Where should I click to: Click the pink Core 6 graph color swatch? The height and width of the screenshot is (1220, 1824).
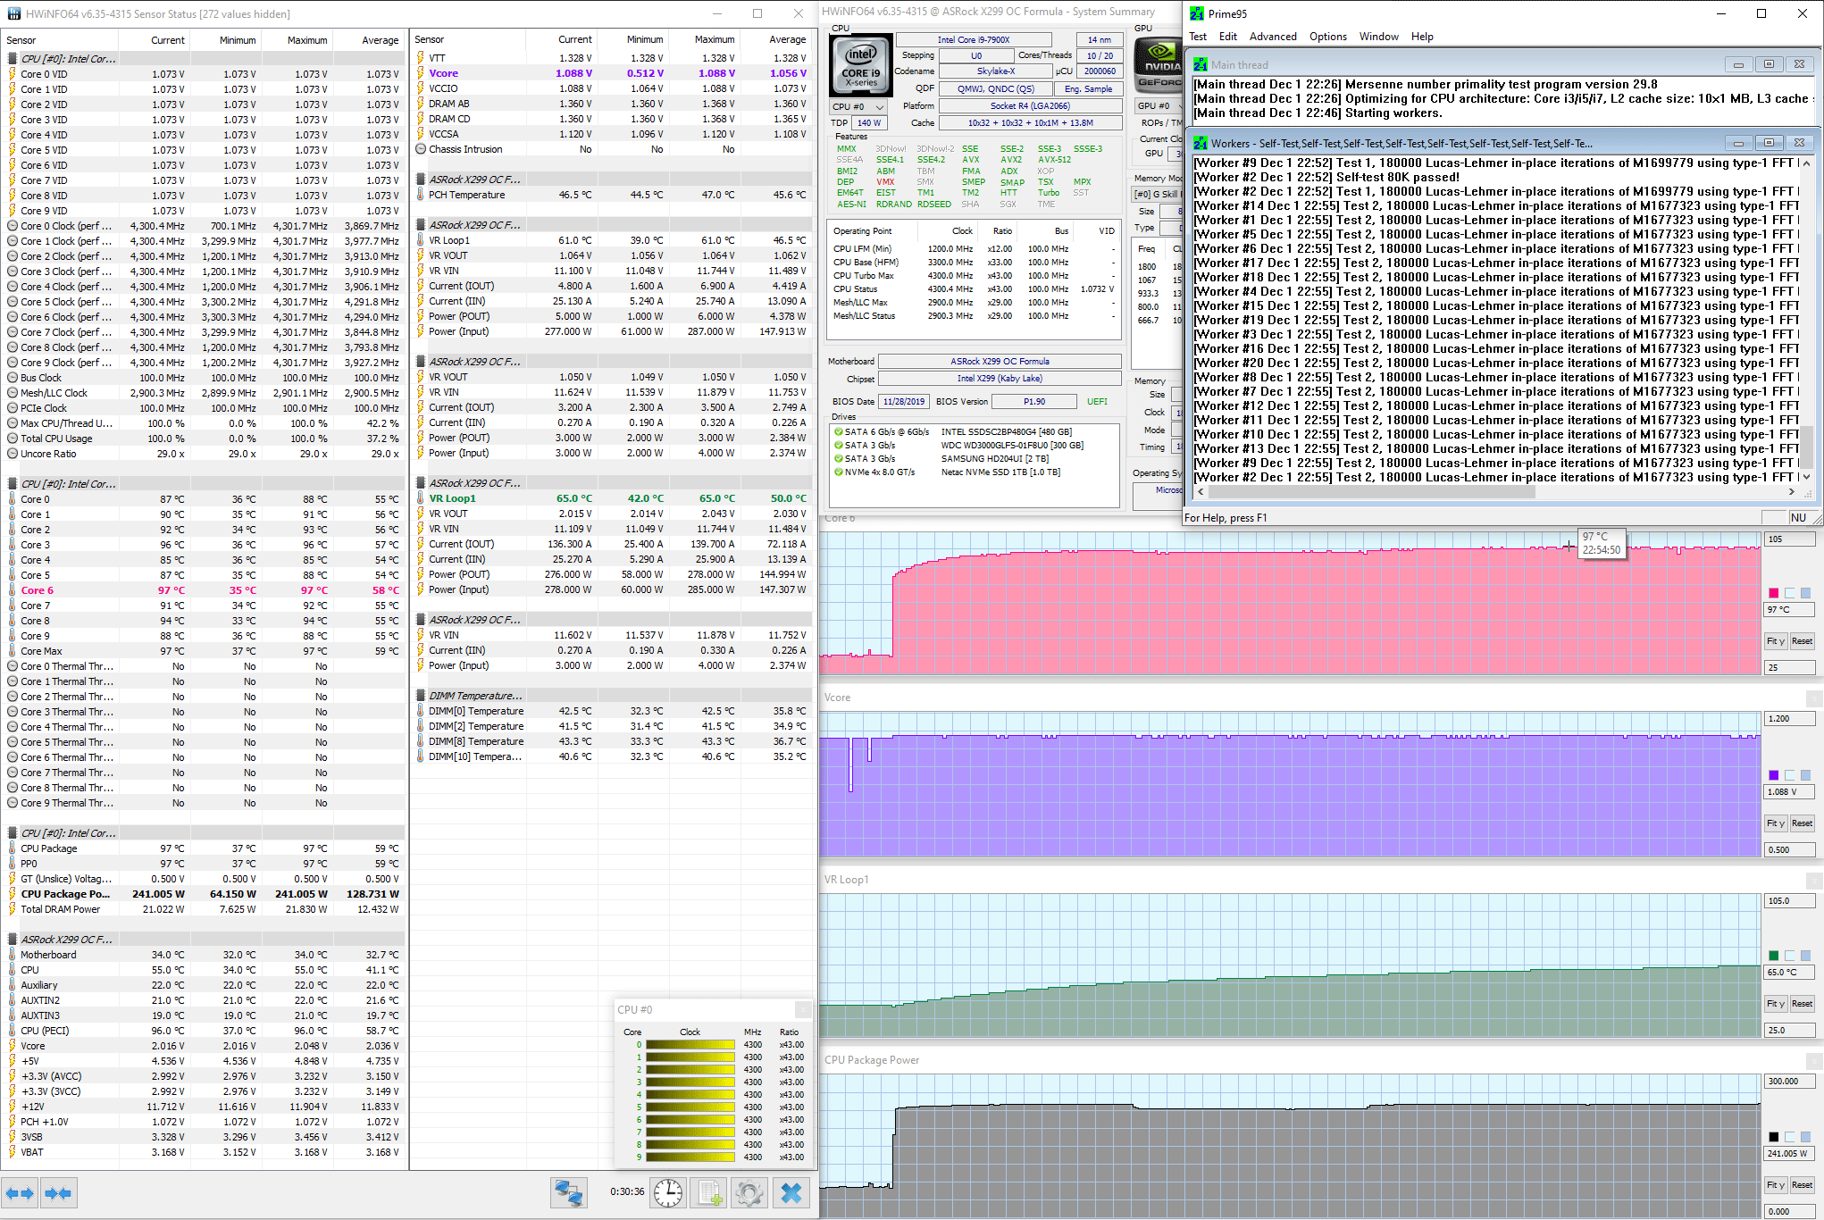pos(1773,593)
